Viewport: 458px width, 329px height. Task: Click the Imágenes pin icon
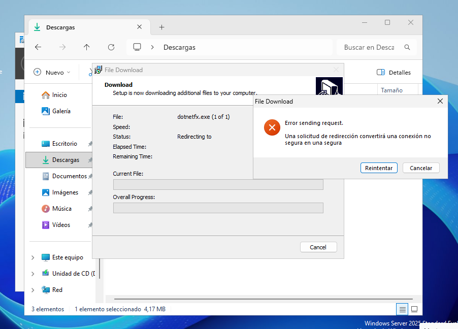tap(90, 192)
